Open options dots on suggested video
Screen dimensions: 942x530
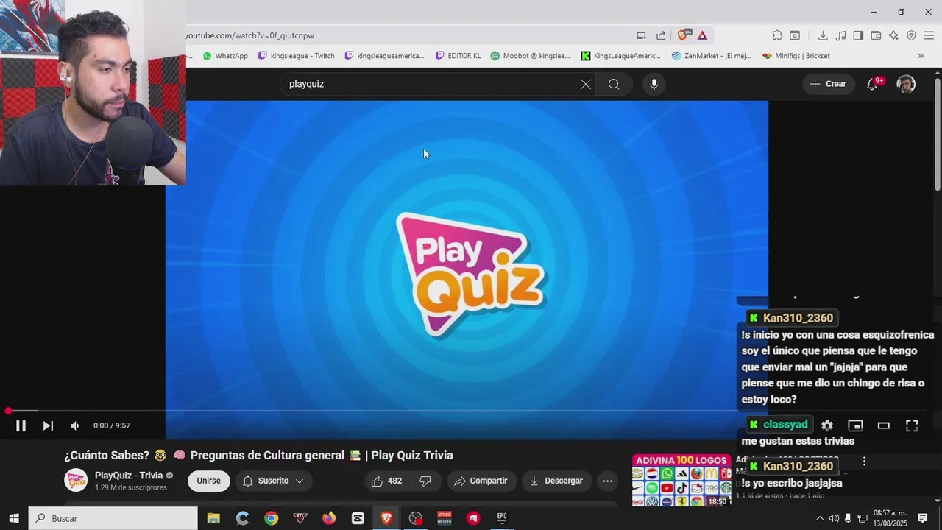tap(864, 462)
